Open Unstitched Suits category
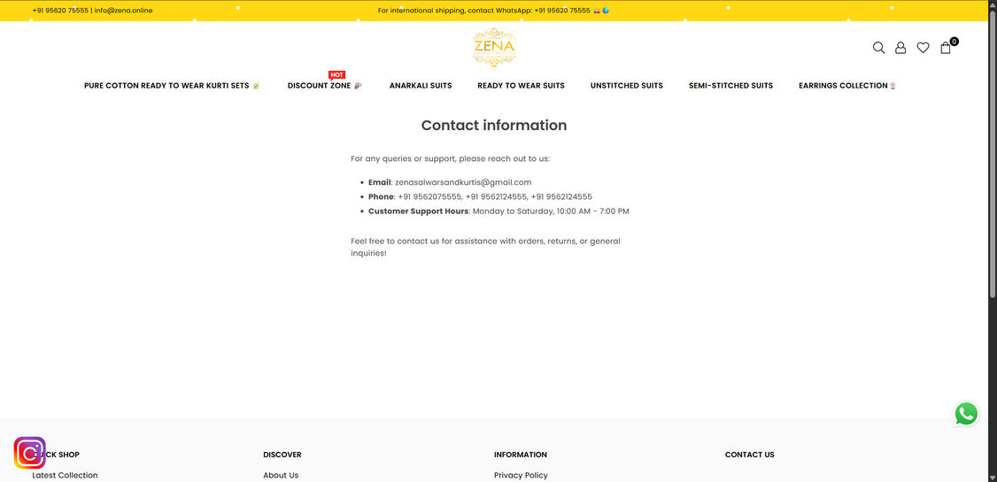Viewport: 997px width, 482px height. point(626,86)
